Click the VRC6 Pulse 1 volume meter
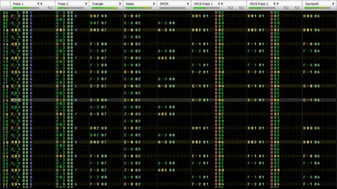 (206, 8)
